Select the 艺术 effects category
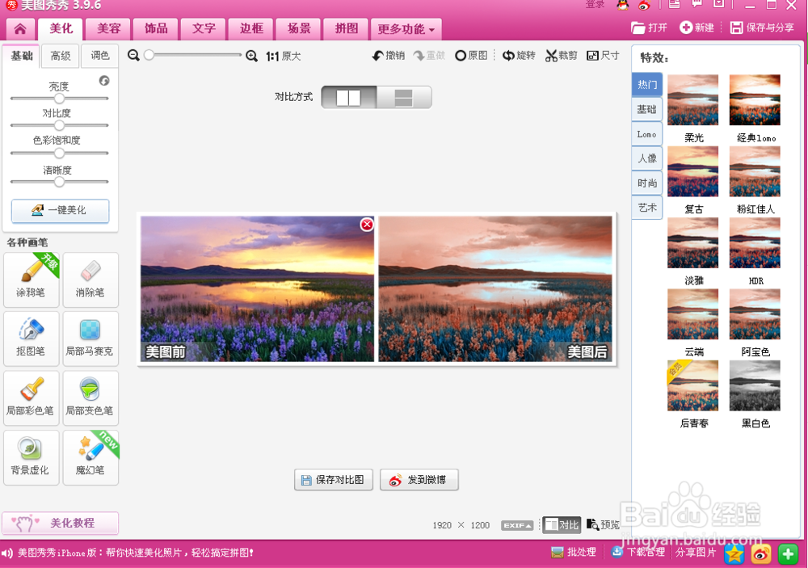The image size is (808, 568). tap(646, 208)
